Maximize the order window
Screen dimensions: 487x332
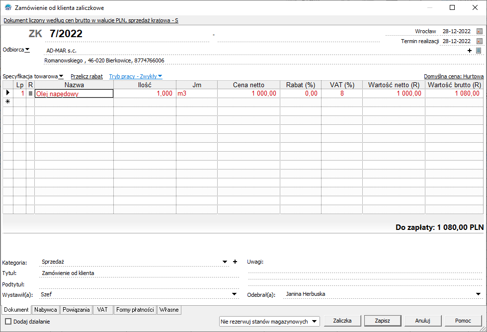click(452, 7)
